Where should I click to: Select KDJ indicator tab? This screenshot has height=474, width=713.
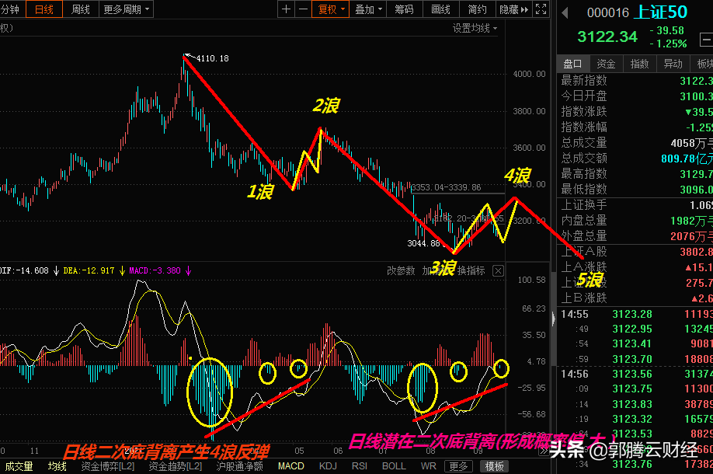click(328, 466)
